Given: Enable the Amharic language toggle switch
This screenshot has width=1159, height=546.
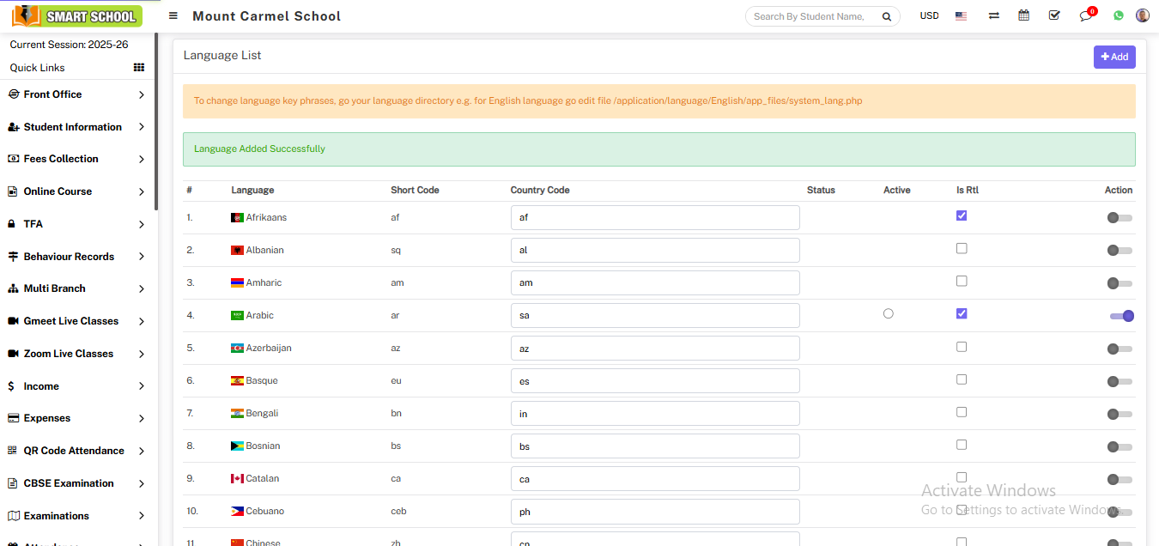Looking at the screenshot, I should point(1119,283).
